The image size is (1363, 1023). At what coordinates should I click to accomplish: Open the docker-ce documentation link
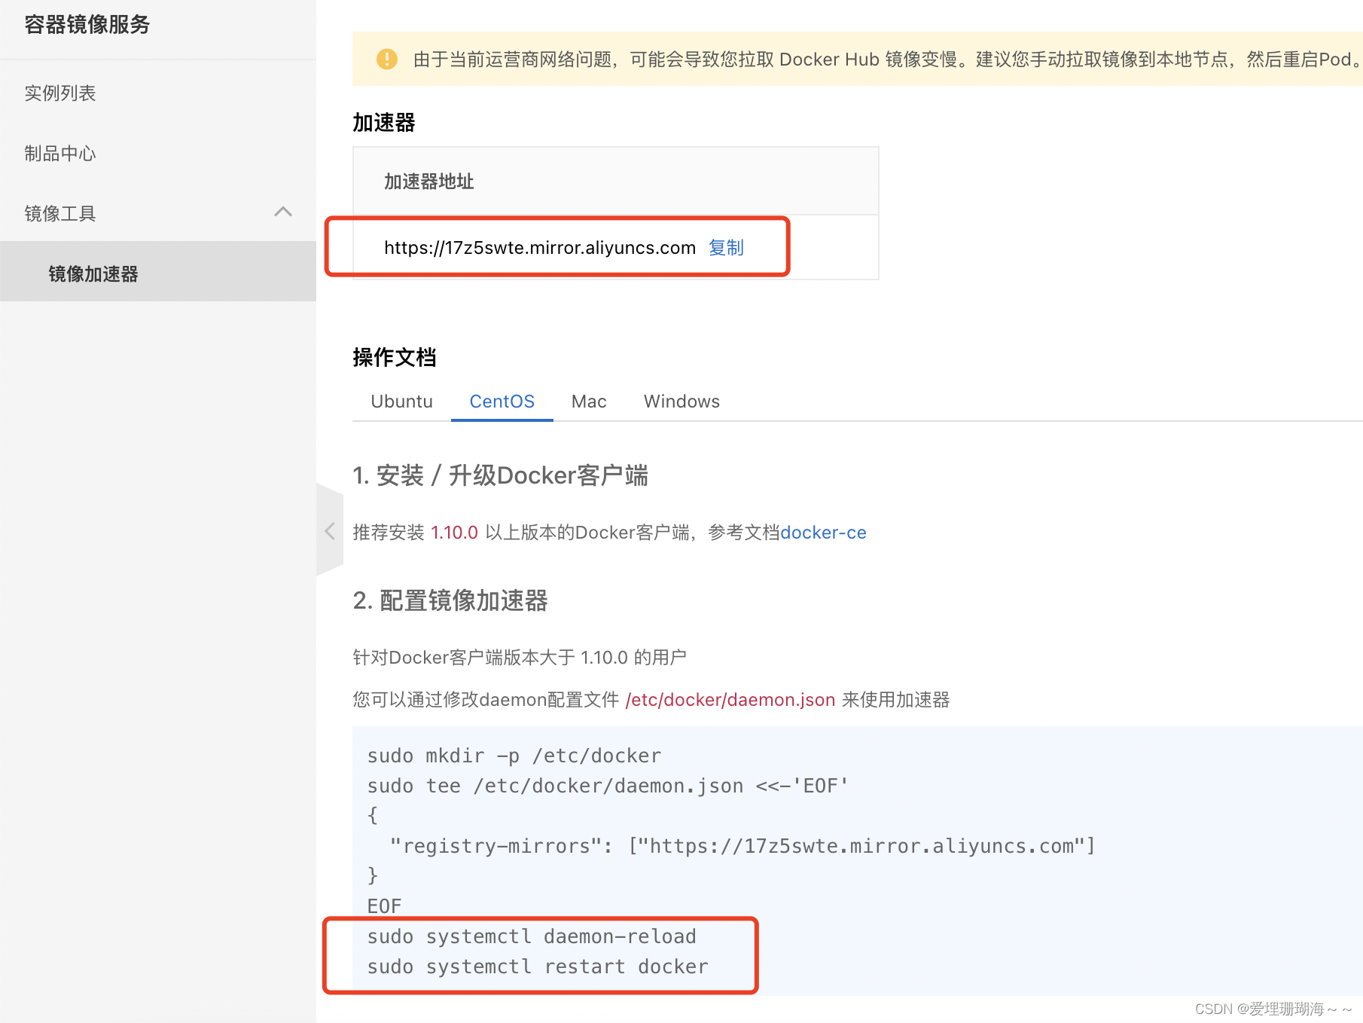[x=823, y=533]
